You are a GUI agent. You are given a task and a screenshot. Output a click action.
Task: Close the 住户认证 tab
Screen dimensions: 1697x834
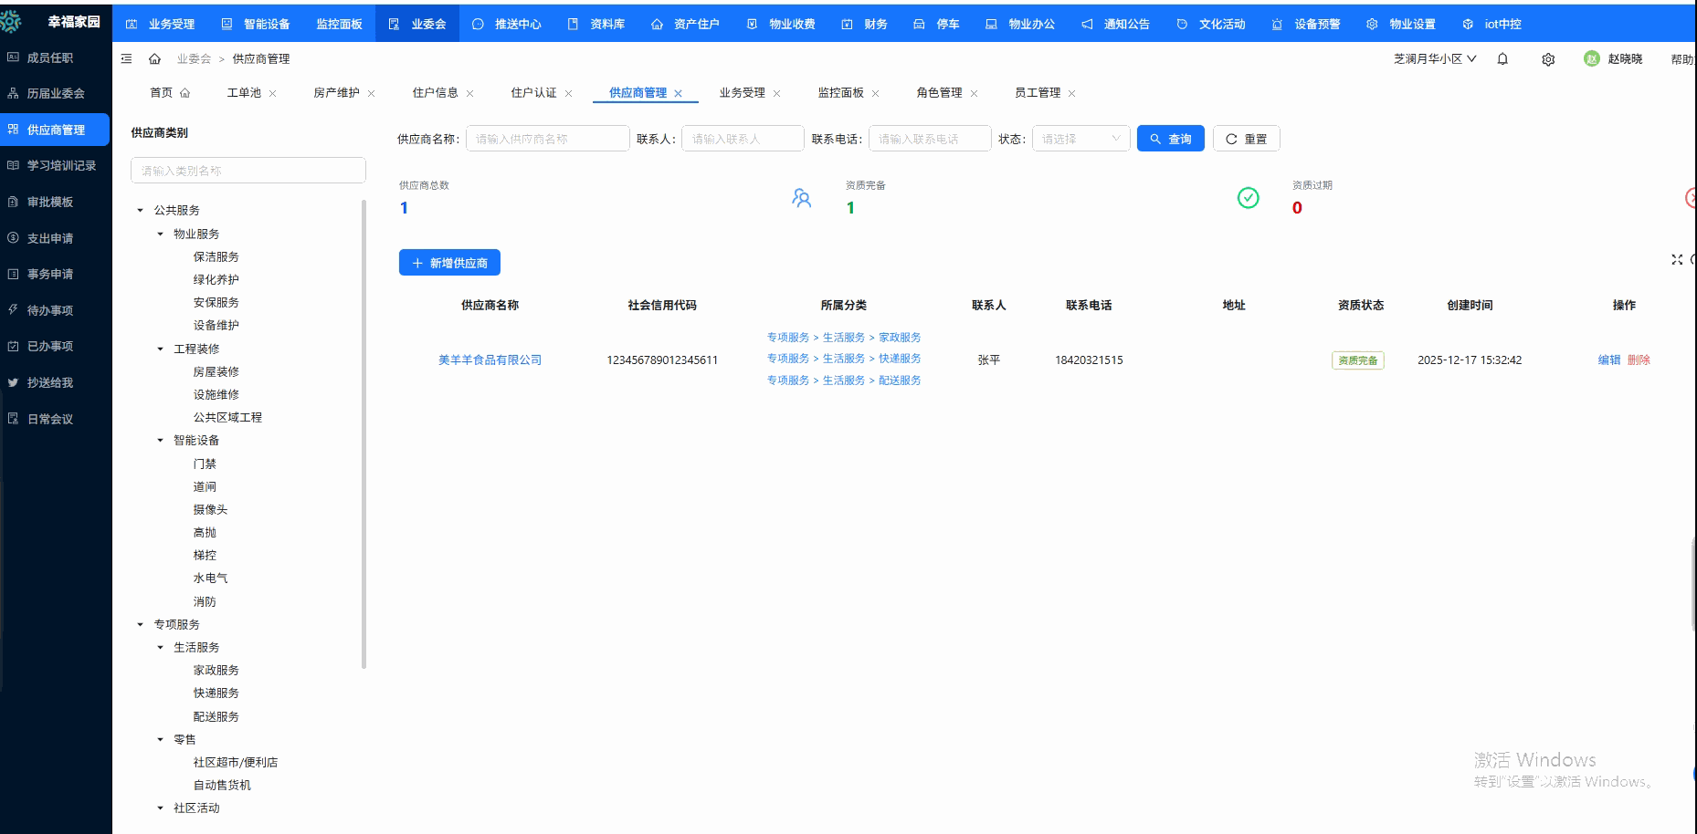tap(568, 93)
